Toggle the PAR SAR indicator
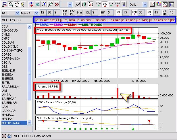The width and height of the screenshot is (177, 140). [65, 13]
